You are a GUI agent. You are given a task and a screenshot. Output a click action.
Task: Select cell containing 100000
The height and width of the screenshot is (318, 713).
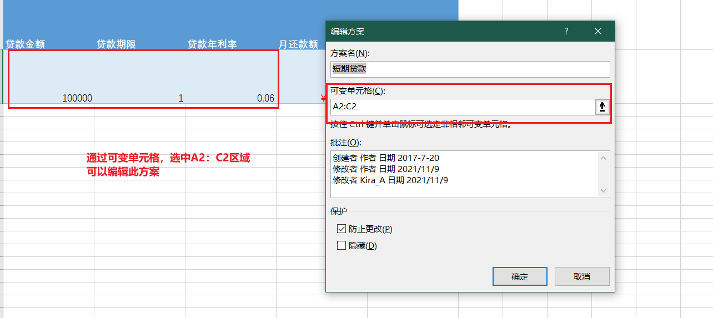tap(49, 77)
